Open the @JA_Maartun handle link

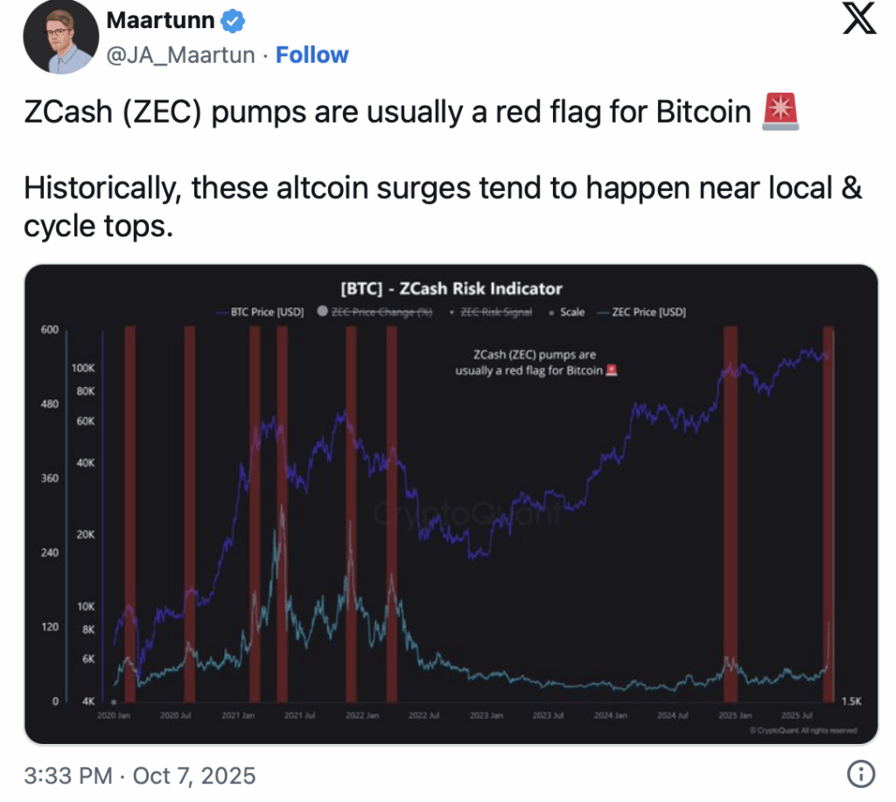(180, 55)
